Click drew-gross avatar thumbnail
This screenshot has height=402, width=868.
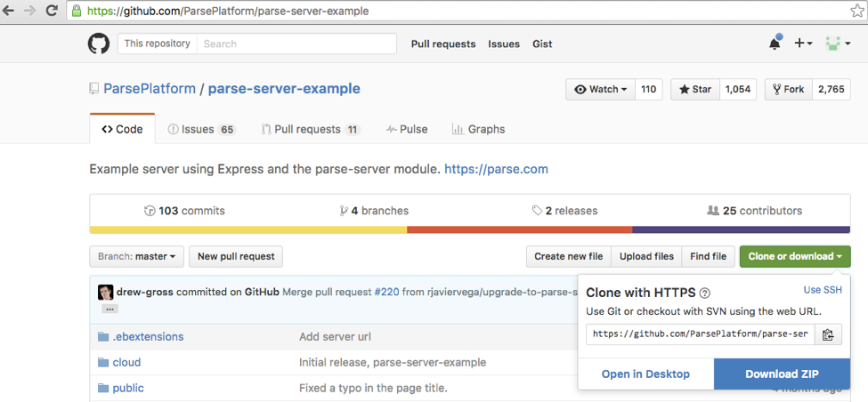(x=106, y=293)
